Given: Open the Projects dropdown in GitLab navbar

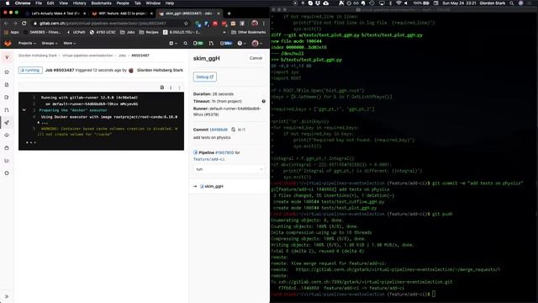Looking at the screenshot, I should (27, 43).
